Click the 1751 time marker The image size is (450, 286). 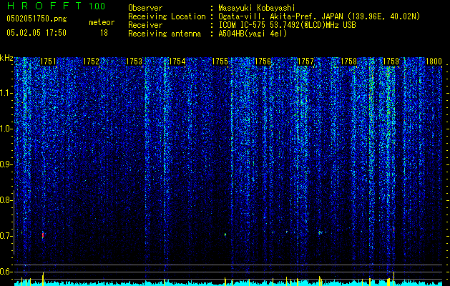click(48, 61)
